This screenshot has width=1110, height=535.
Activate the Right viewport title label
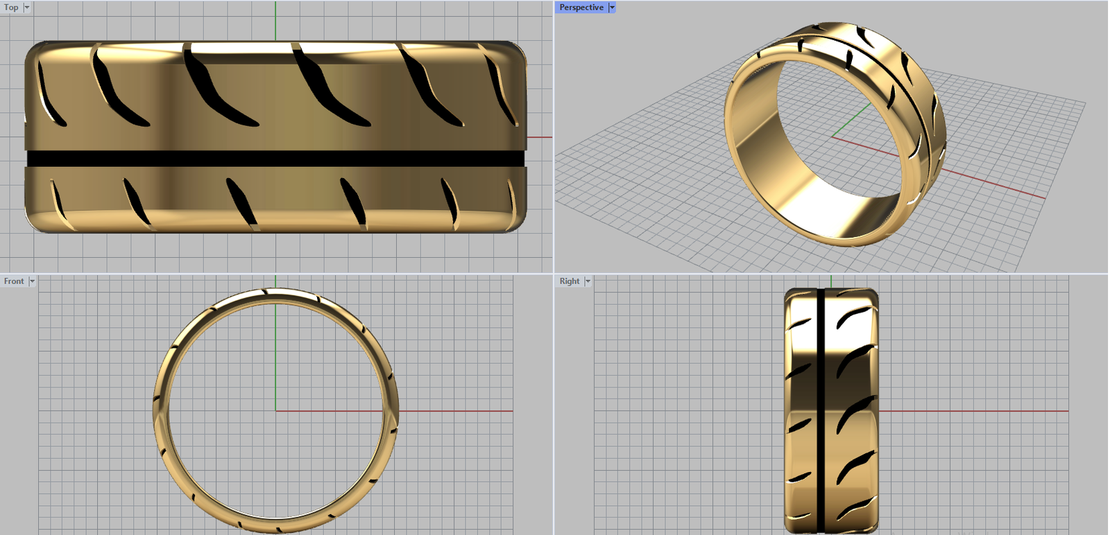tap(570, 281)
